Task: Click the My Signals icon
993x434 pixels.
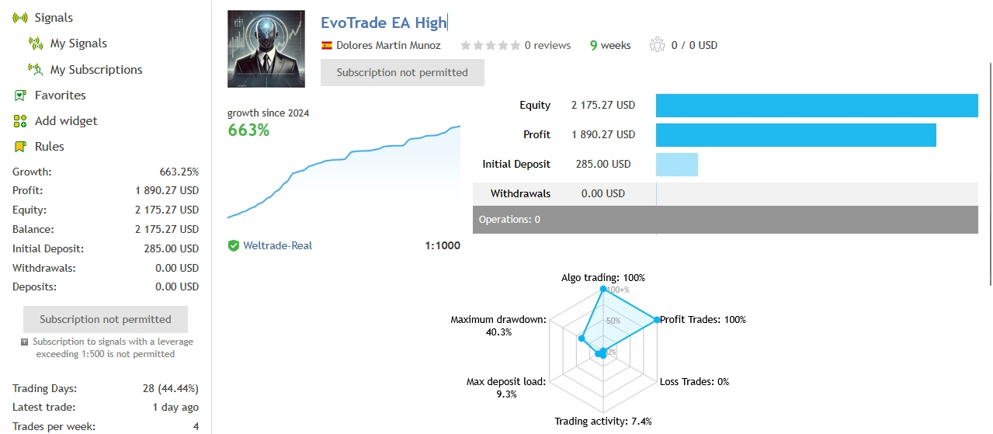Action: (35, 43)
